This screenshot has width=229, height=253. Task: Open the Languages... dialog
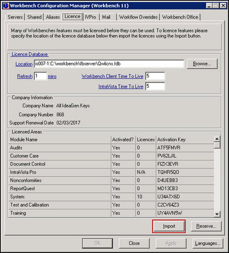coord(208,243)
